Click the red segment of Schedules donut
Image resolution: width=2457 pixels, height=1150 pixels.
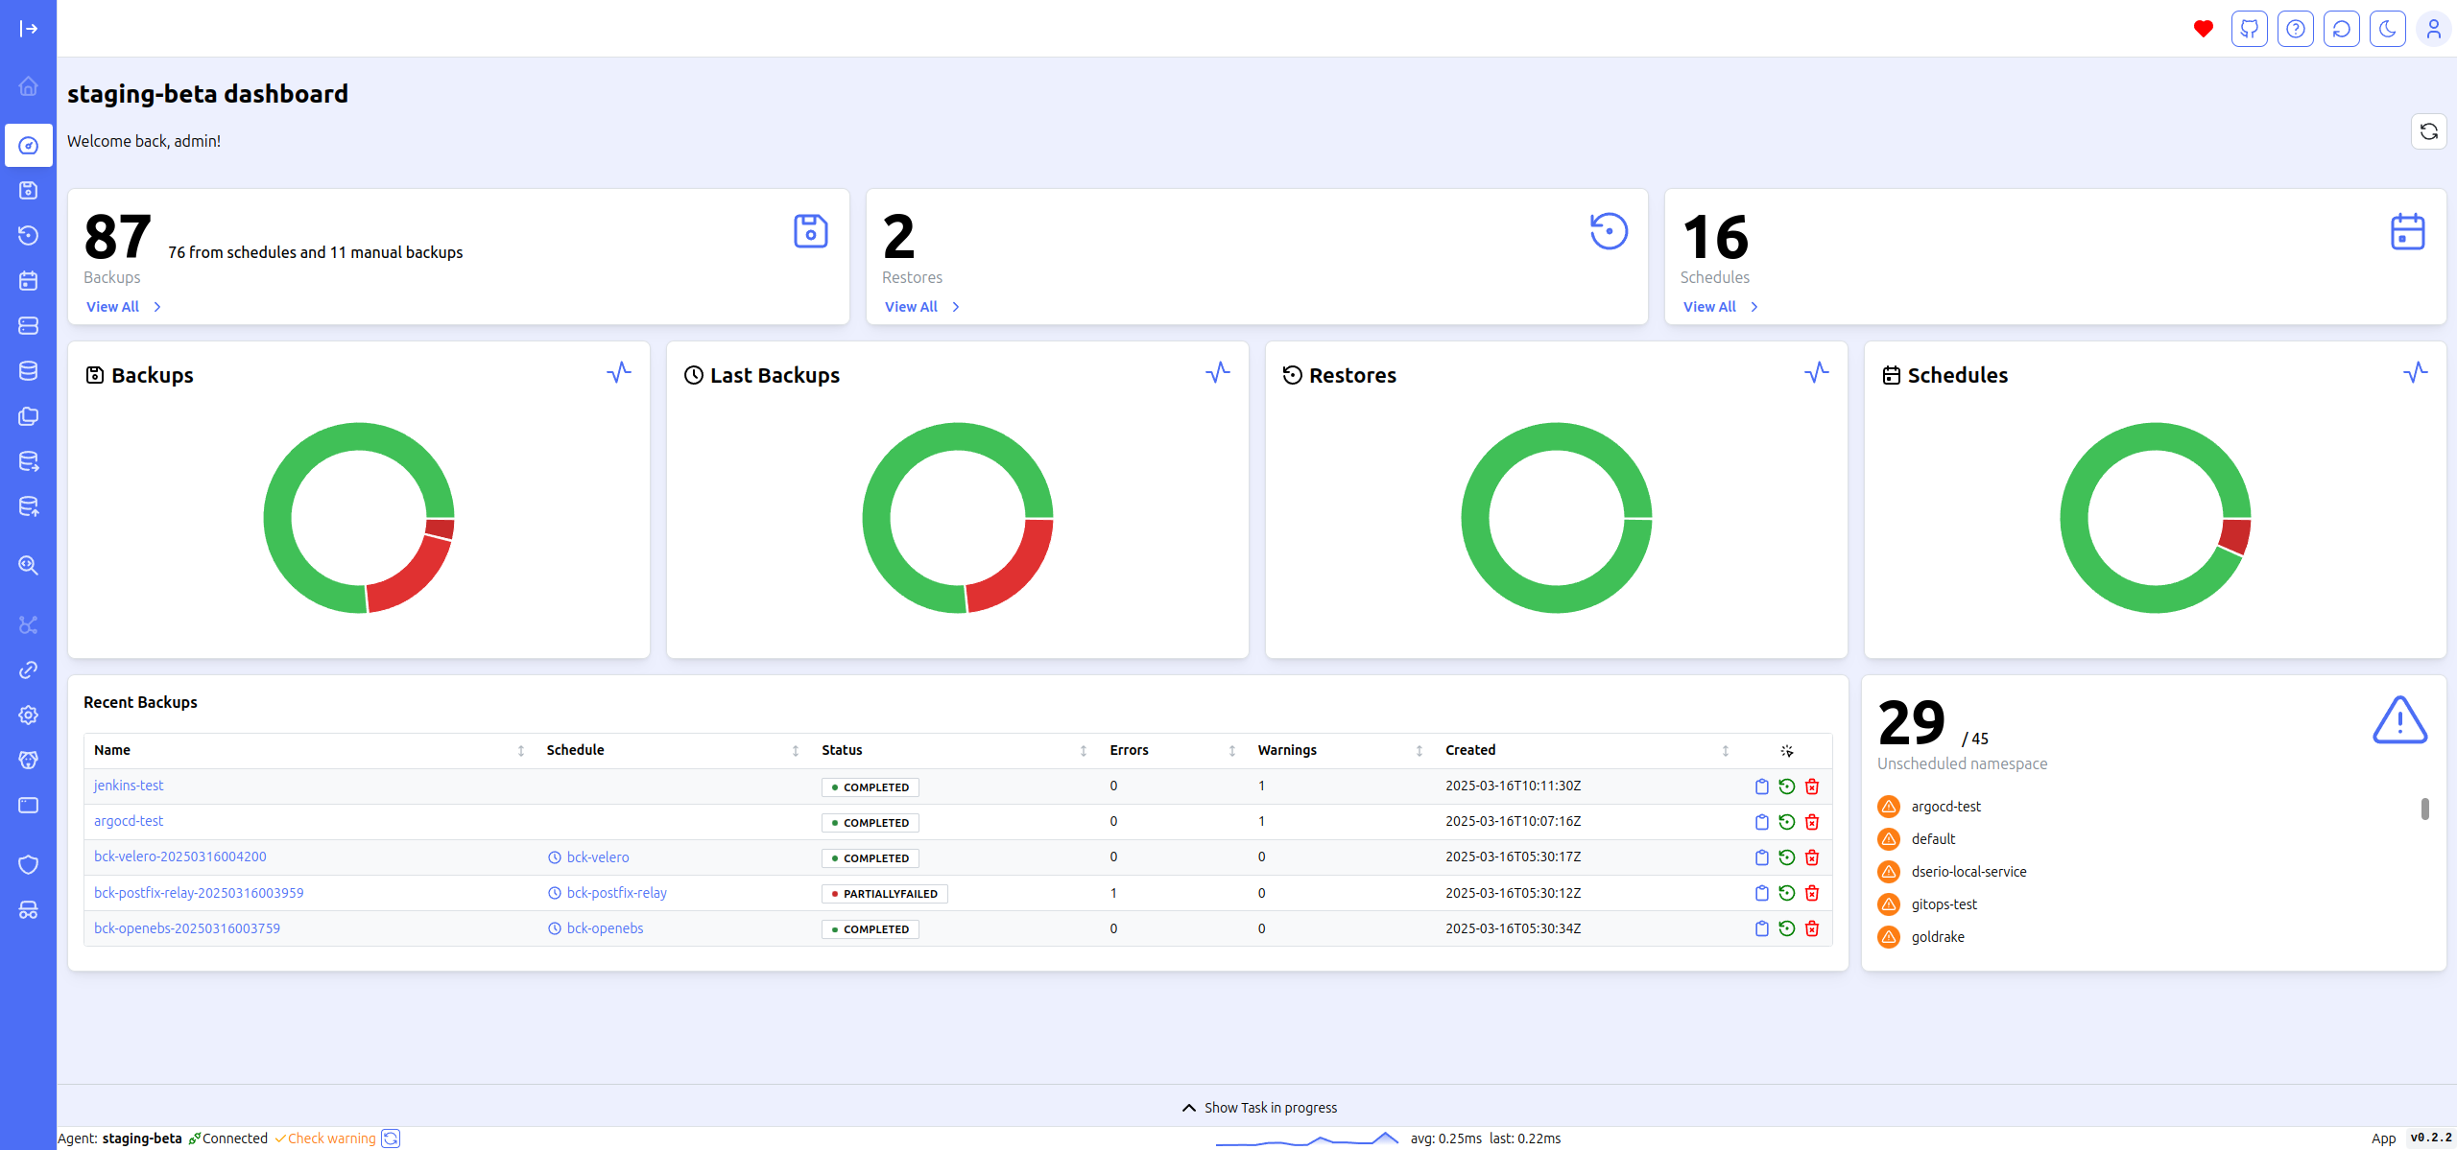point(2235,536)
